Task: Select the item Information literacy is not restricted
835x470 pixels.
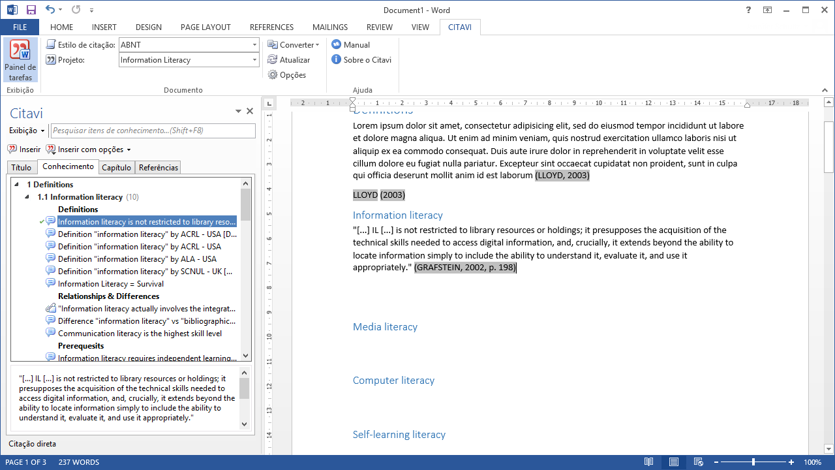Action: click(x=147, y=222)
